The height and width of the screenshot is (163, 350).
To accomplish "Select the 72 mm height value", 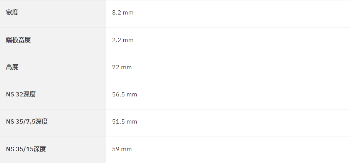I will pos(122,67).
